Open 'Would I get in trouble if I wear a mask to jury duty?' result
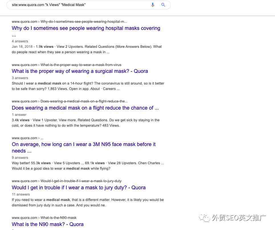The image size is (275, 230). click(x=79, y=188)
